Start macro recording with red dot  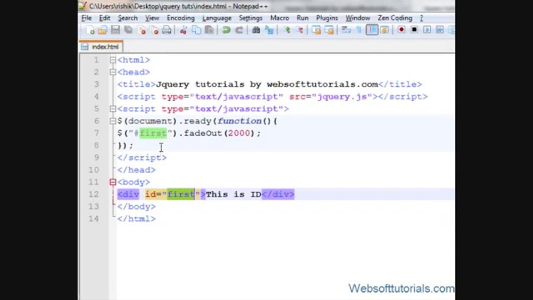(401, 30)
